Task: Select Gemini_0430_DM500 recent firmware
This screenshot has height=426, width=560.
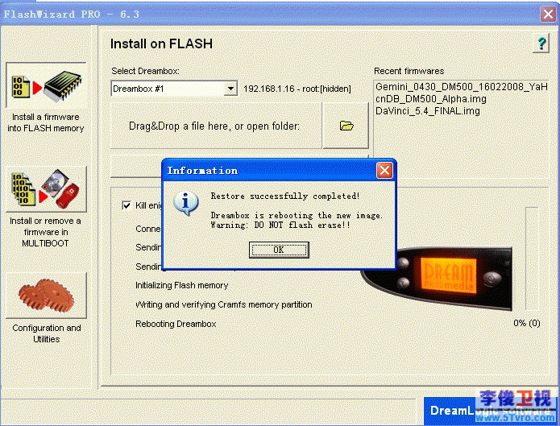Action: tap(461, 87)
